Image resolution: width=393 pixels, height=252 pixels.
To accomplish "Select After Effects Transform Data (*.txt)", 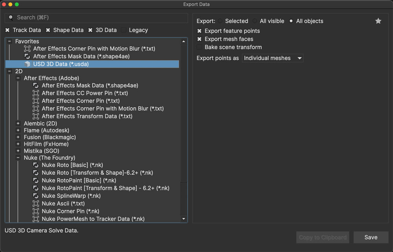I will point(87,116).
